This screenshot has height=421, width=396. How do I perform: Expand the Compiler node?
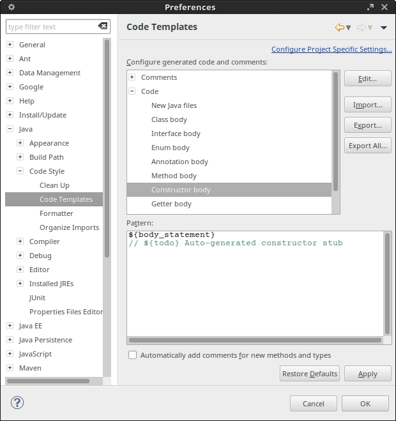coord(20,241)
